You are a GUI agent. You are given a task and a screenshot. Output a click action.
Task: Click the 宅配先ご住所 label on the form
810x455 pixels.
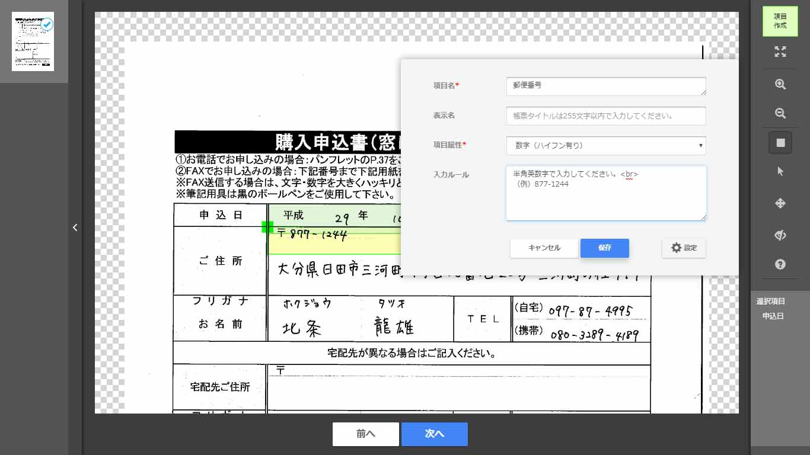tap(220, 387)
